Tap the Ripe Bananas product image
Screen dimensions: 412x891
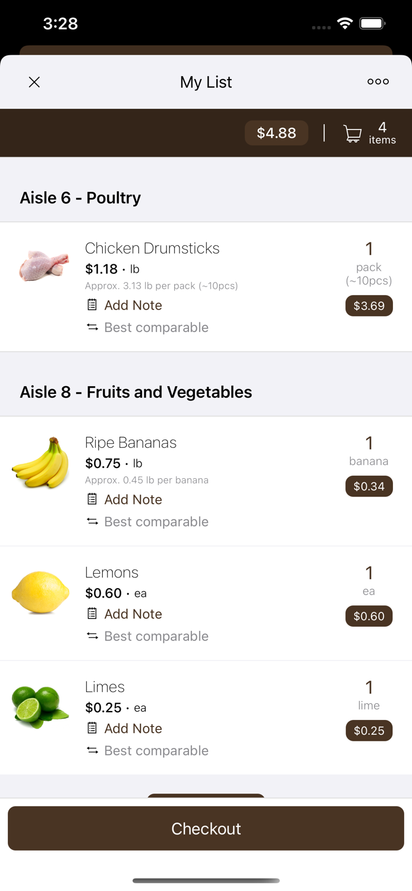tap(40, 463)
